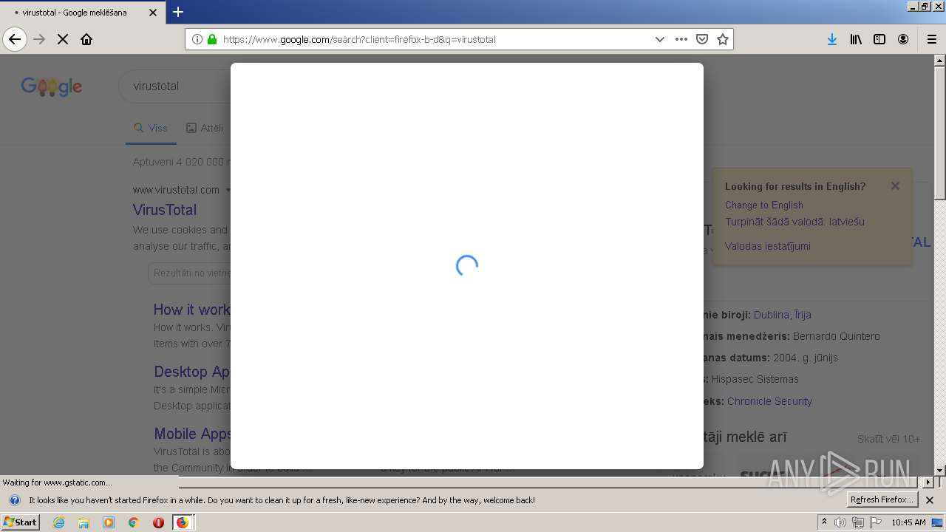Open the page actions three-dot menu
The width and height of the screenshot is (946, 532).
click(681, 39)
